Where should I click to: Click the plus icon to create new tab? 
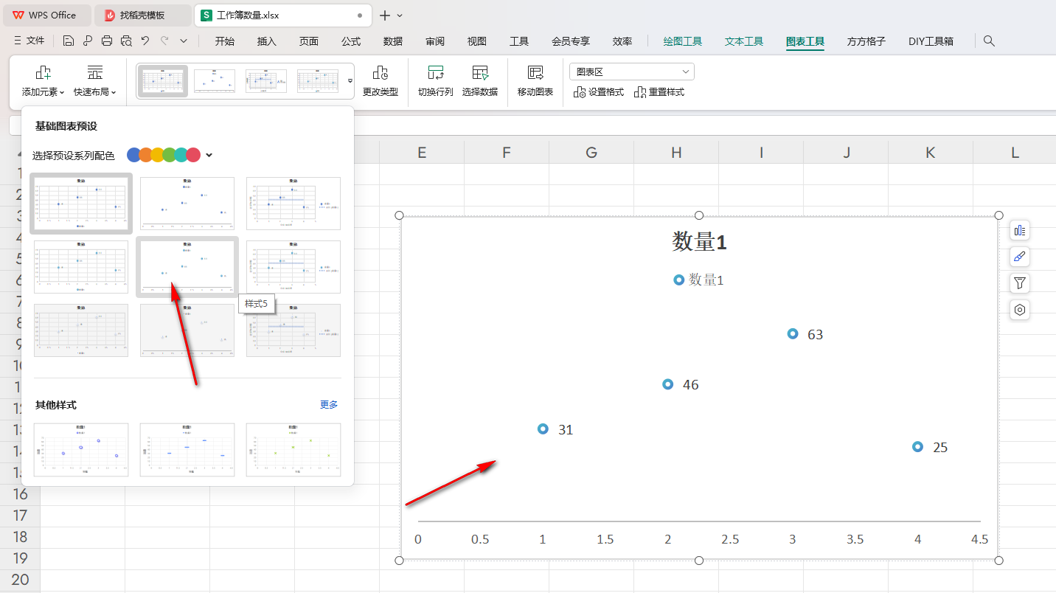click(384, 15)
